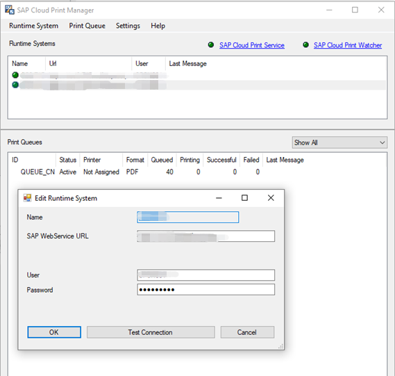
Task: Focus the User input field
Action: [x=205, y=275]
